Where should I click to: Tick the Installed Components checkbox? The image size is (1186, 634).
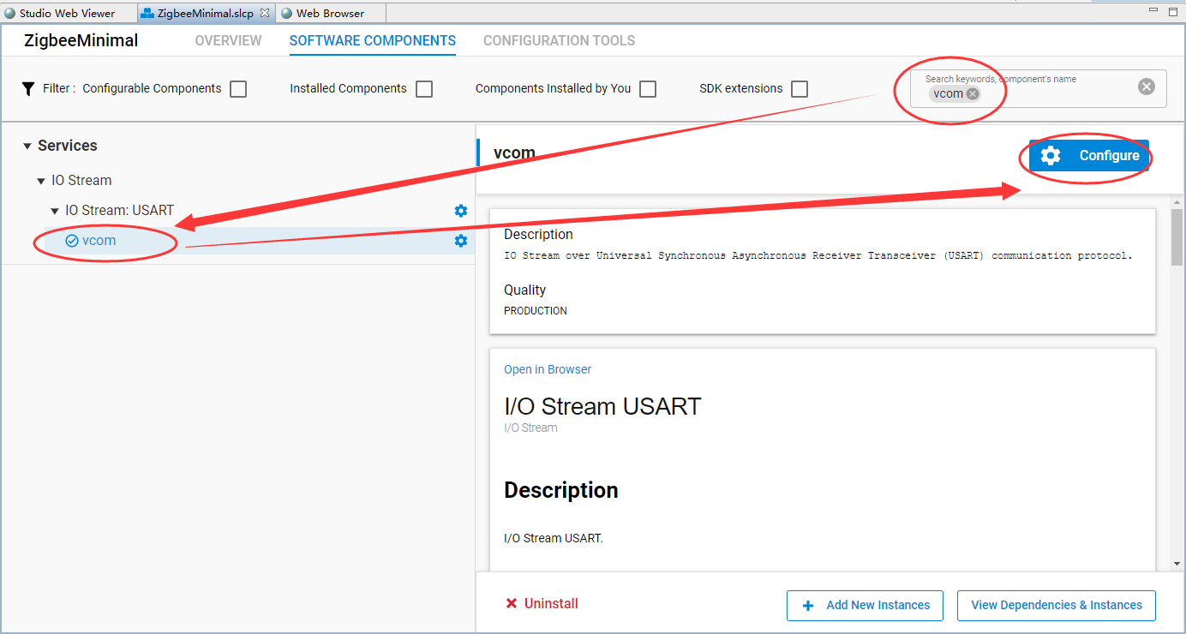pyautogui.click(x=424, y=89)
